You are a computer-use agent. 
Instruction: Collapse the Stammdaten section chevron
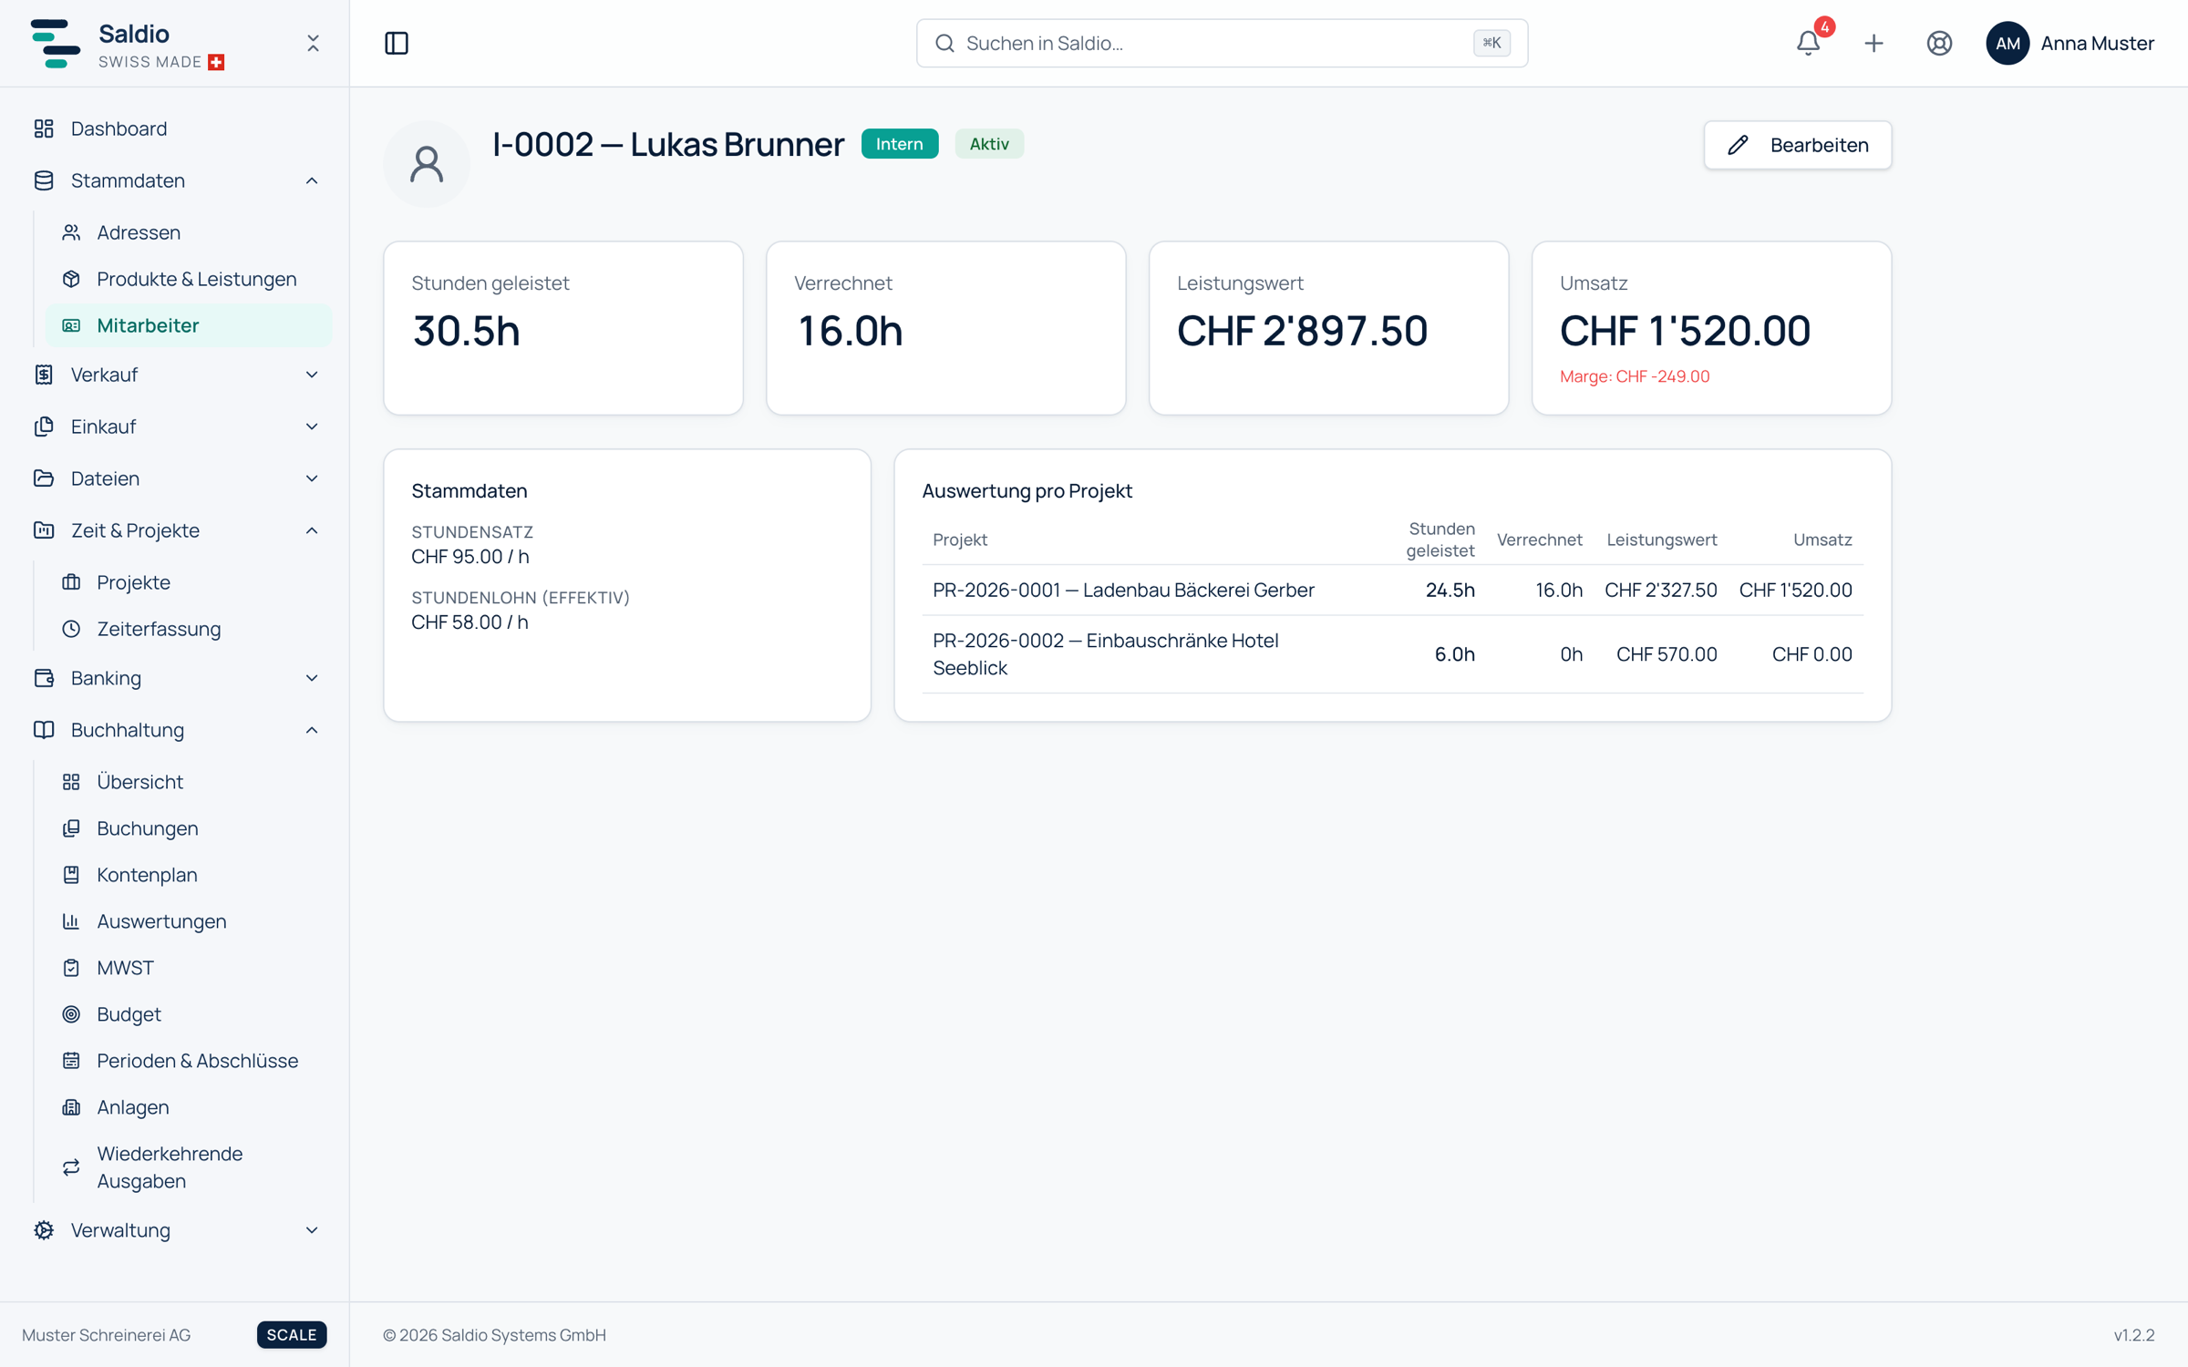[312, 180]
